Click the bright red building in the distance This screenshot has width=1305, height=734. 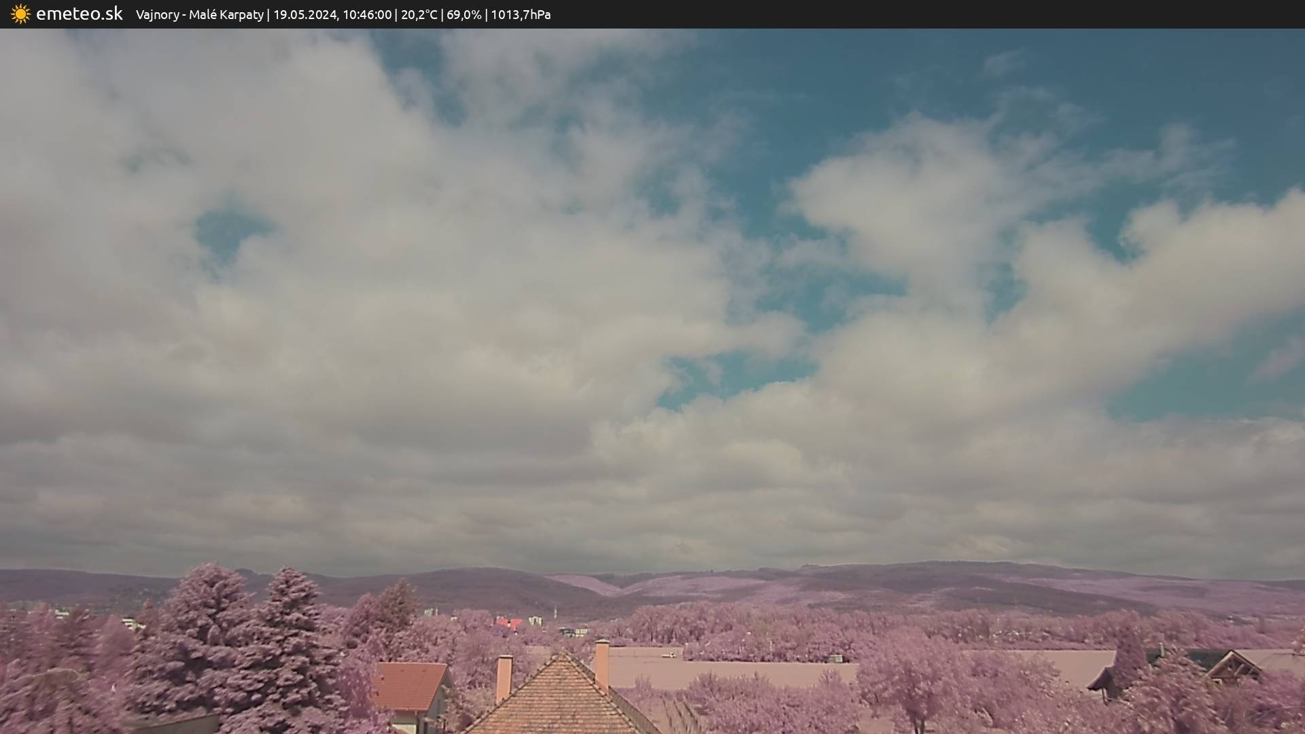[509, 623]
